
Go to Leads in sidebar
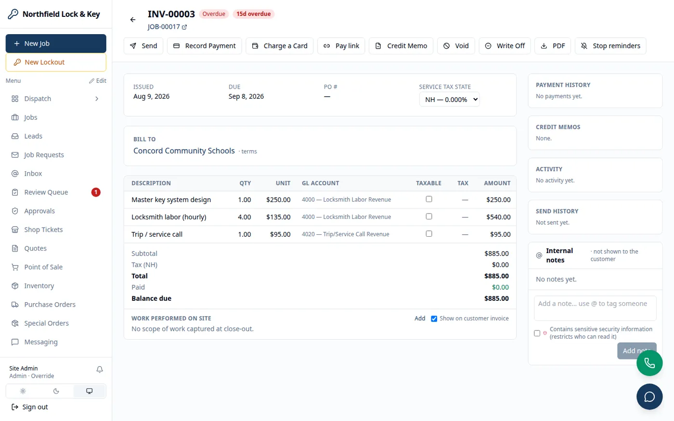(x=56, y=136)
